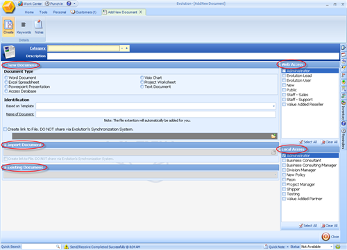This screenshot has width=347, height=250.
Task: Open the Existing Document dropdown list
Action: coord(276,175)
